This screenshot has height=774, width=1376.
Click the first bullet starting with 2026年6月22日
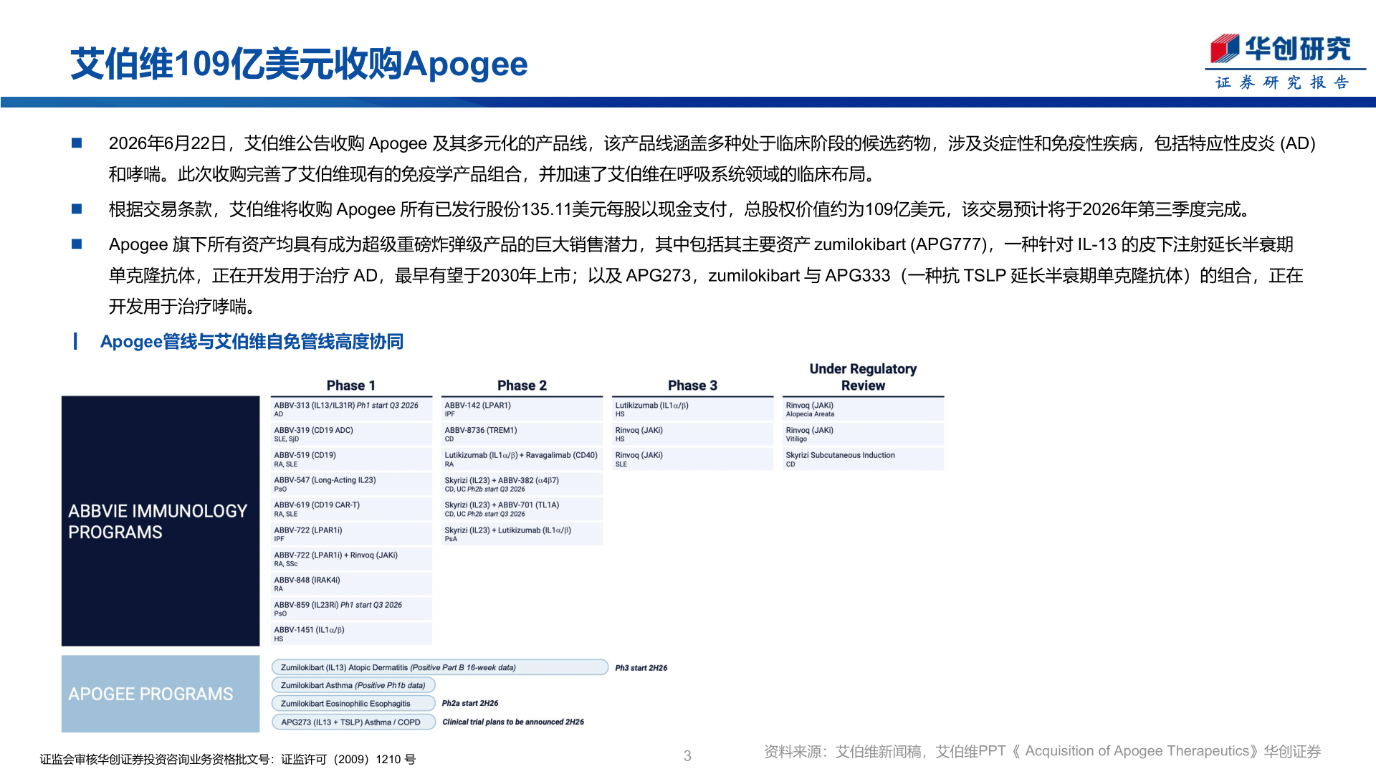tap(712, 158)
